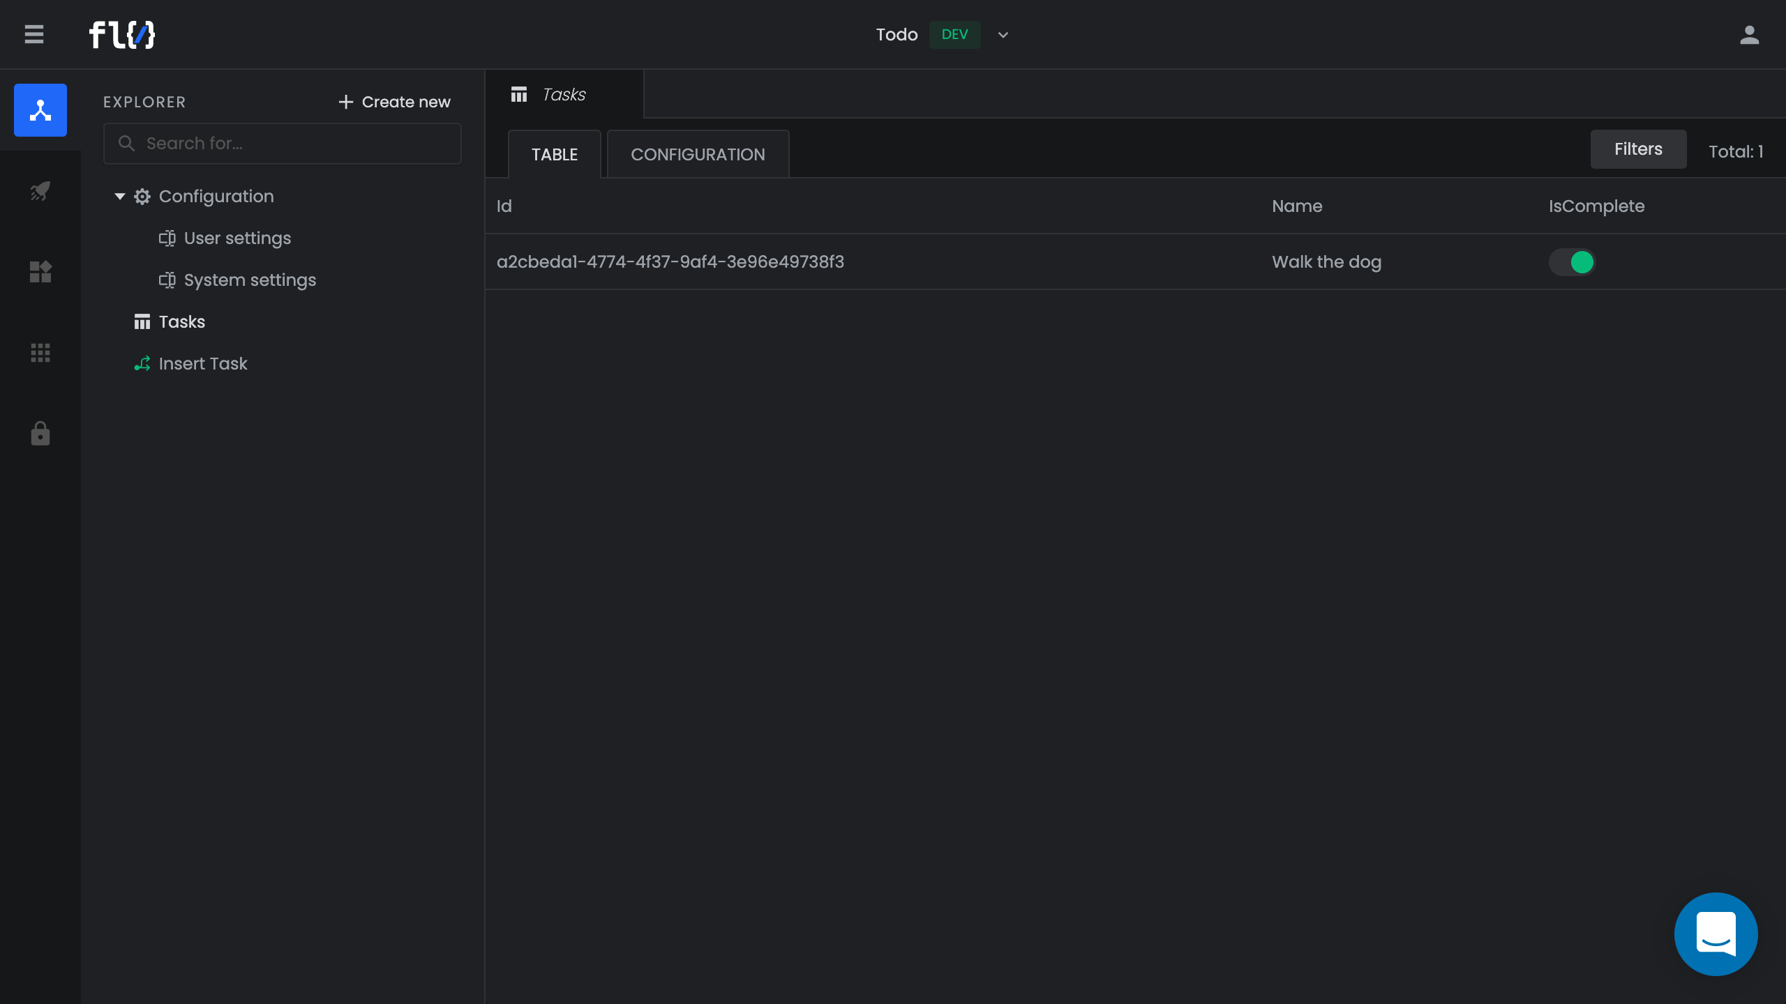Open the lock security sidebar icon

[x=40, y=433]
